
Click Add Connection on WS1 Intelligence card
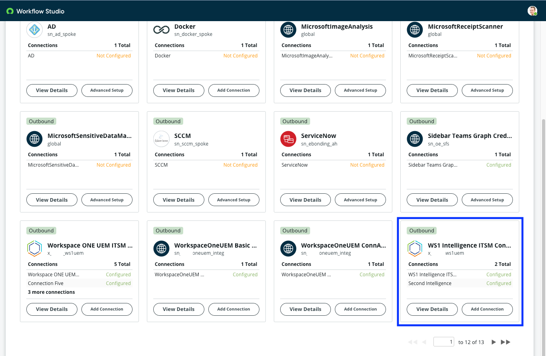pyautogui.click(x=487, y=309)
